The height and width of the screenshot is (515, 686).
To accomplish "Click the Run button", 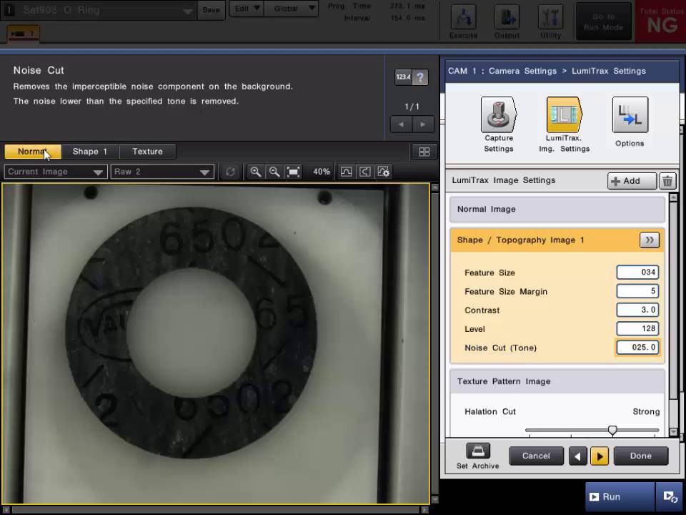I will tap(620, 496).
